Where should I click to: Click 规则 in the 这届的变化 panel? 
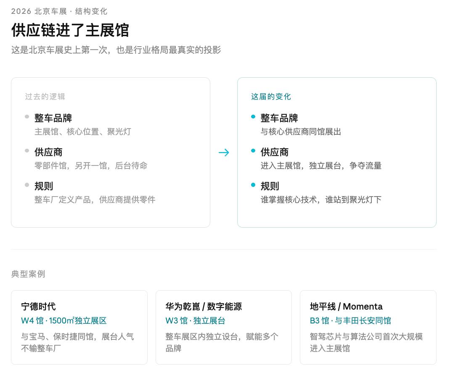(x=270, y=186)
